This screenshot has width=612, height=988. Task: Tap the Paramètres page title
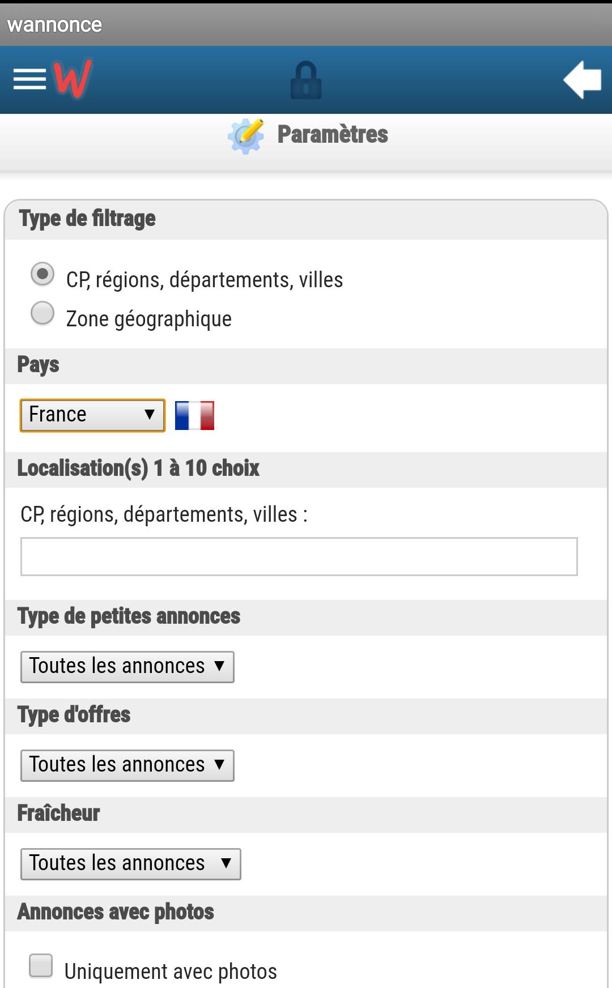pyautogui.click(x=333, y=135)
